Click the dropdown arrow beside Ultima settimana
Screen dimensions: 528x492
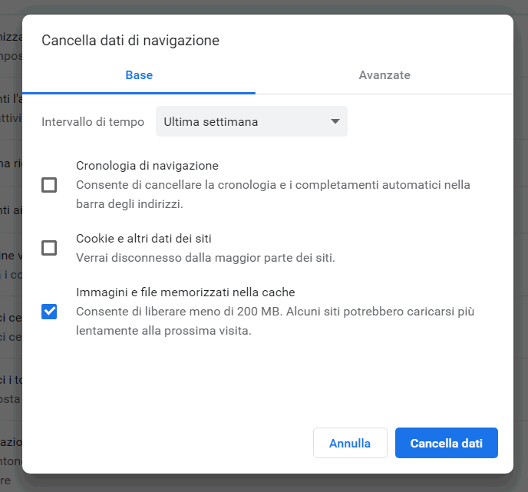[x=335, y=121]
